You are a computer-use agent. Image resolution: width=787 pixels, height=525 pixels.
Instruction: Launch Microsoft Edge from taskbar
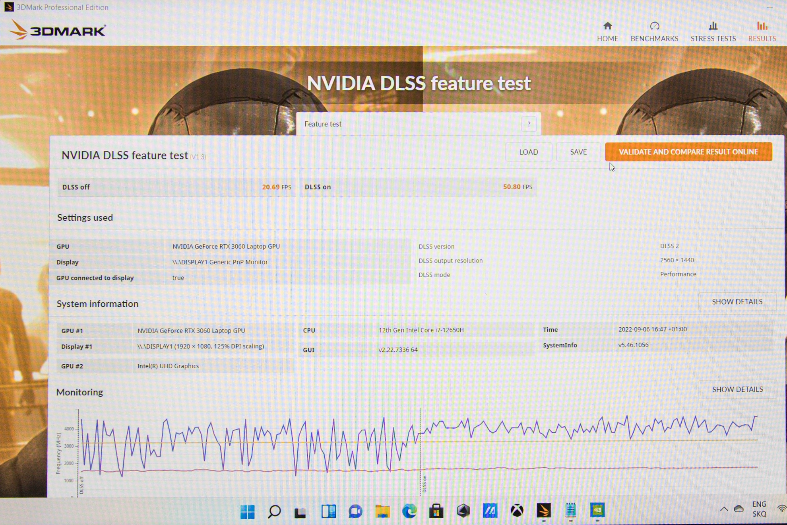pos(409,511)
